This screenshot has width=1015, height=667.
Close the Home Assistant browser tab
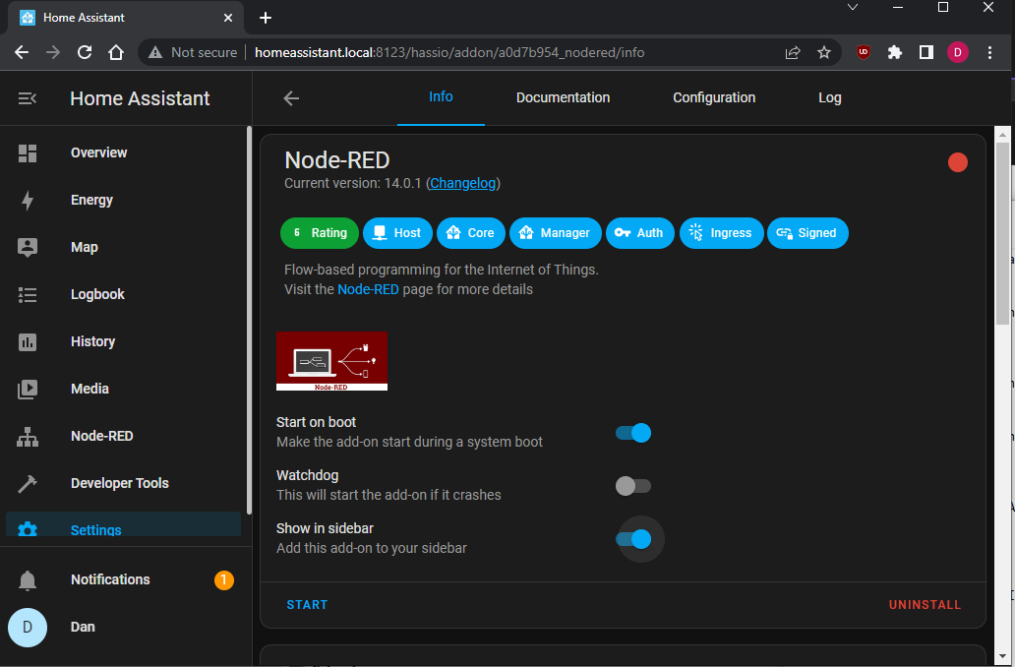coord(228,18)
